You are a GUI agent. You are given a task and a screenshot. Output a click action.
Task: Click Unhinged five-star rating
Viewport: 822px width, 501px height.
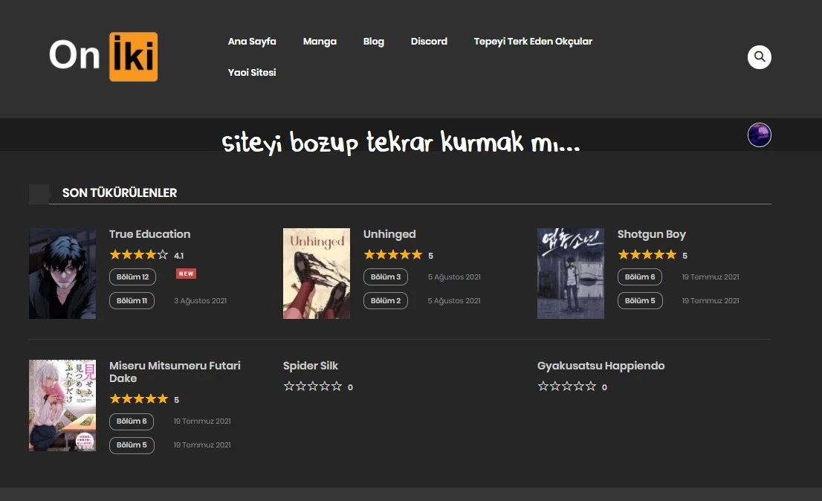click(392, 255)
